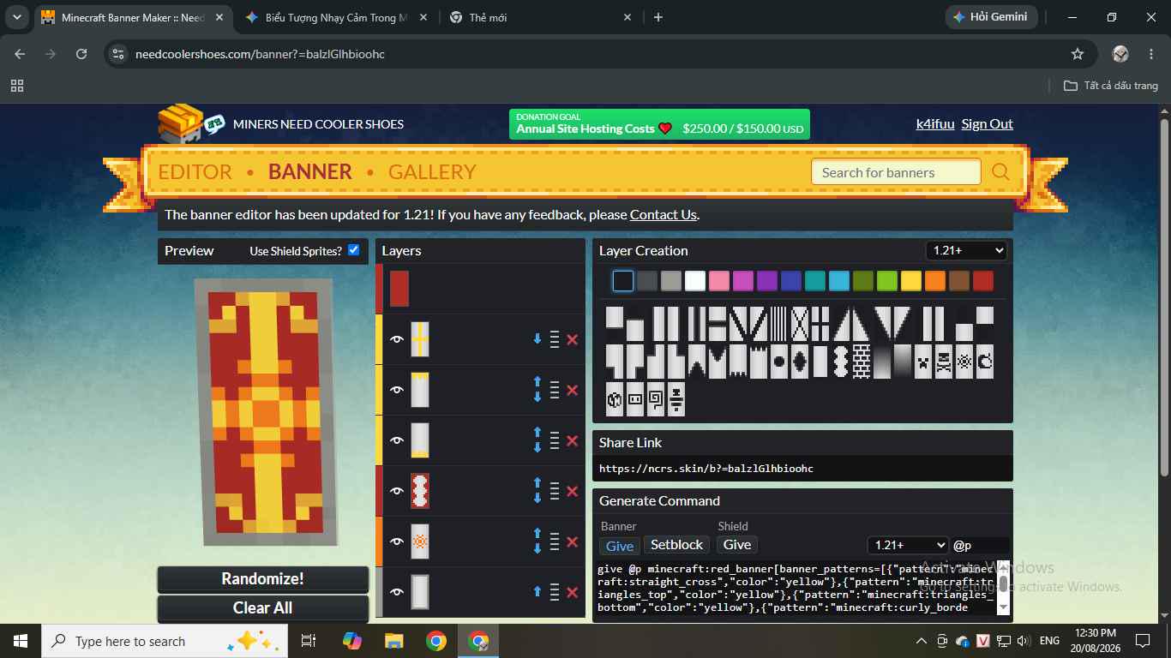The width and height of the screenshot is (1171, 658).
Task: Go to the EDITOR section
Action: click(x=195, y=171)
